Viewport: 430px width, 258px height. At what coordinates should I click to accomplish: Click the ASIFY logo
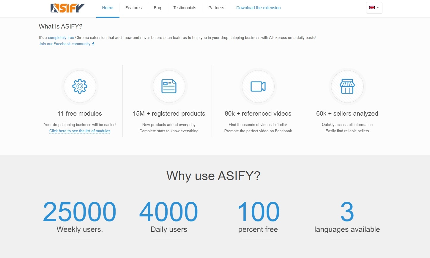pyautogui.click(x=68, y=8)
